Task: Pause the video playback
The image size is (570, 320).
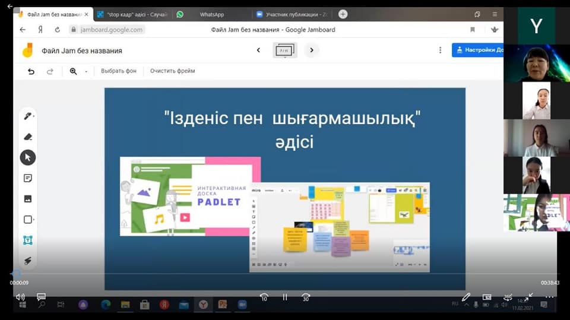Action: 285,297
